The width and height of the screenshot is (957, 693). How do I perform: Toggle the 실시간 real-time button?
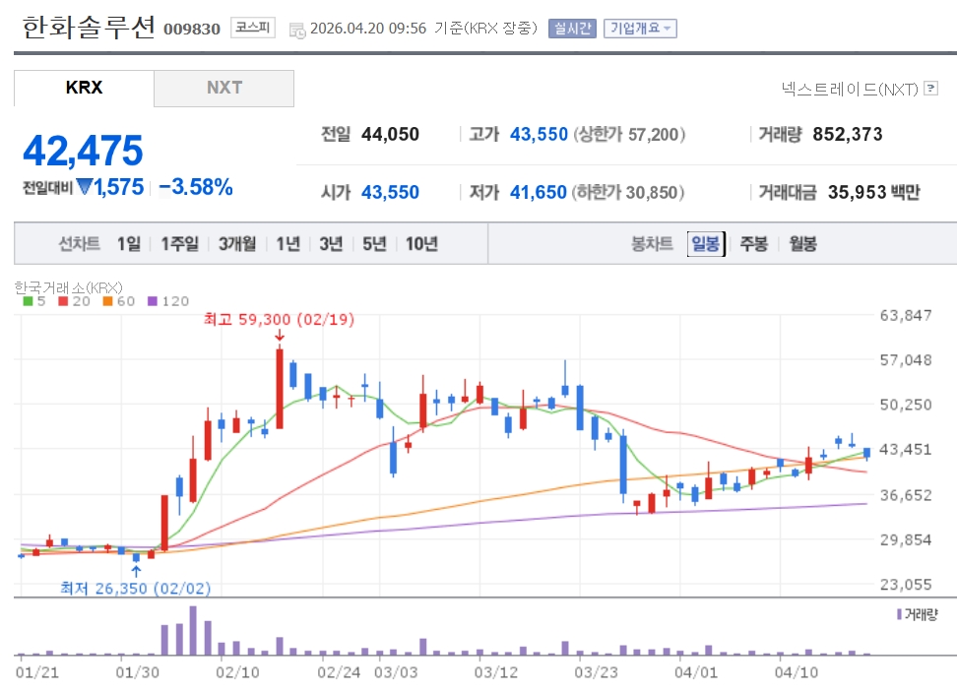pos(571,28)
